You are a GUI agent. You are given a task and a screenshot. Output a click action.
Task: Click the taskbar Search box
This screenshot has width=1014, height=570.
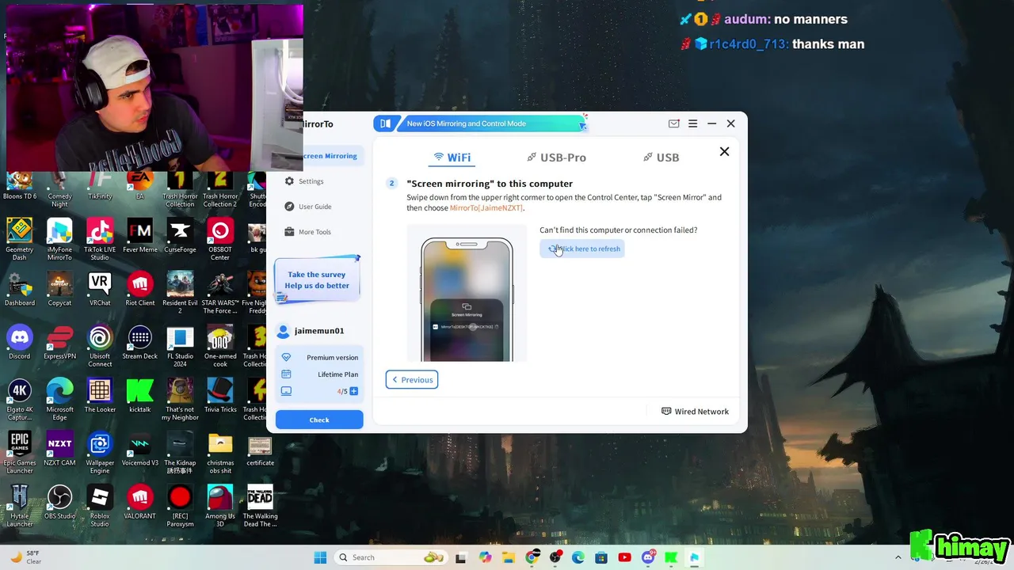point(390,557)
